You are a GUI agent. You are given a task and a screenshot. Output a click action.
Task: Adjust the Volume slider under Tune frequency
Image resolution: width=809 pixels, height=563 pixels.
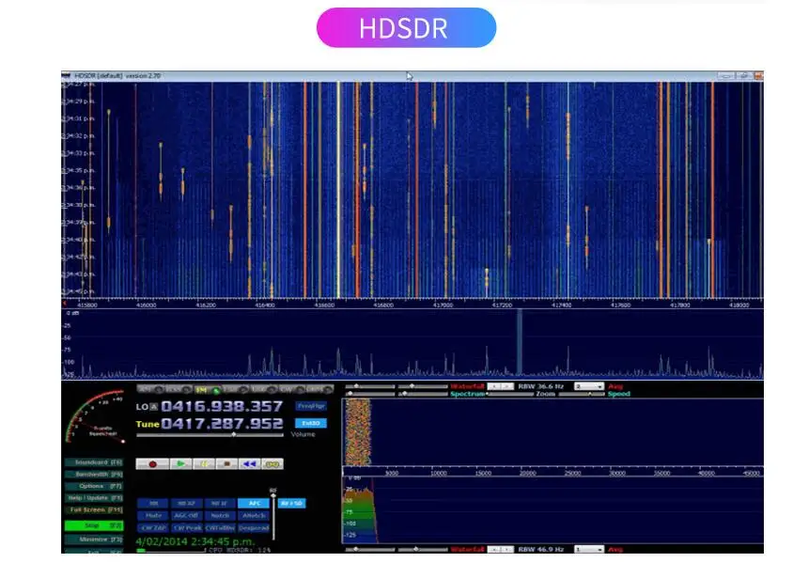210,434
